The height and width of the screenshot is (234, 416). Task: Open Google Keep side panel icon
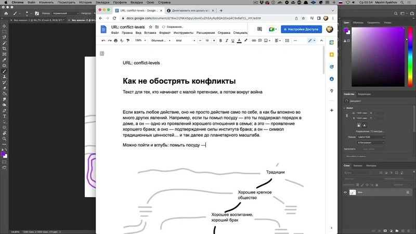pos(332,55)
